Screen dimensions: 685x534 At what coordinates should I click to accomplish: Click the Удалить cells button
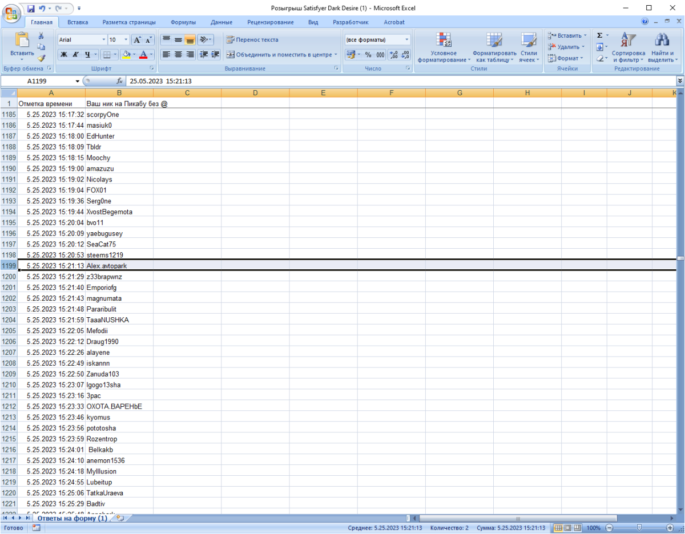[566, 47]
